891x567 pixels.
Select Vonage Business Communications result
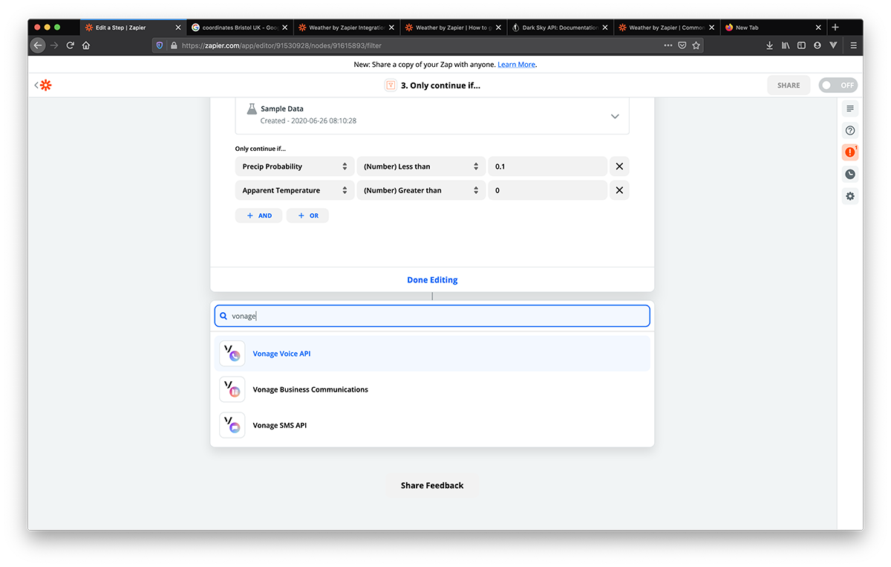tap(432, 389)
